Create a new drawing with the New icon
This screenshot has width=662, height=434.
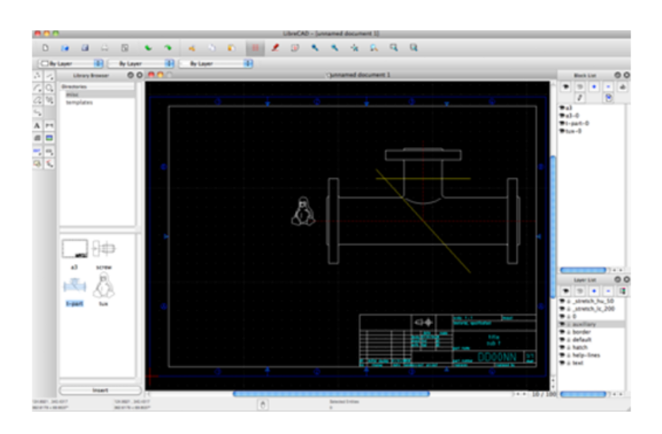click(x=46, y=47)
